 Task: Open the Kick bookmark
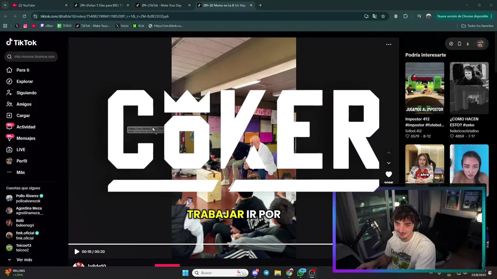click(138, 26)
